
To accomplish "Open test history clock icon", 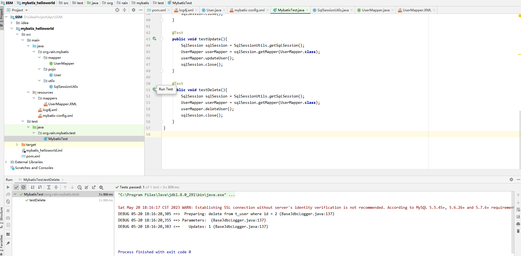I will (x=79, y=187).
